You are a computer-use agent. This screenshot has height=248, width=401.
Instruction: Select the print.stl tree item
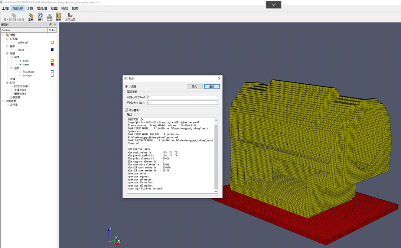23,42
